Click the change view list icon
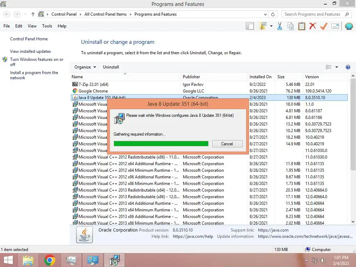Image resolution: width=356 pixels, height=267 pixels. coord(328,67)
